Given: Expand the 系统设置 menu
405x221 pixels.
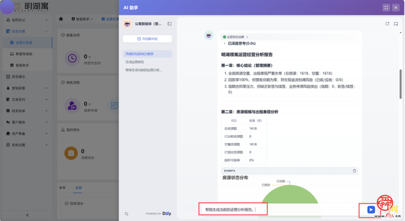Looking at the screenshot, I should point(27,145).
